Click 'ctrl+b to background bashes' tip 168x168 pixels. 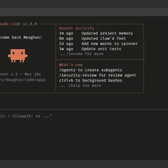91,80
